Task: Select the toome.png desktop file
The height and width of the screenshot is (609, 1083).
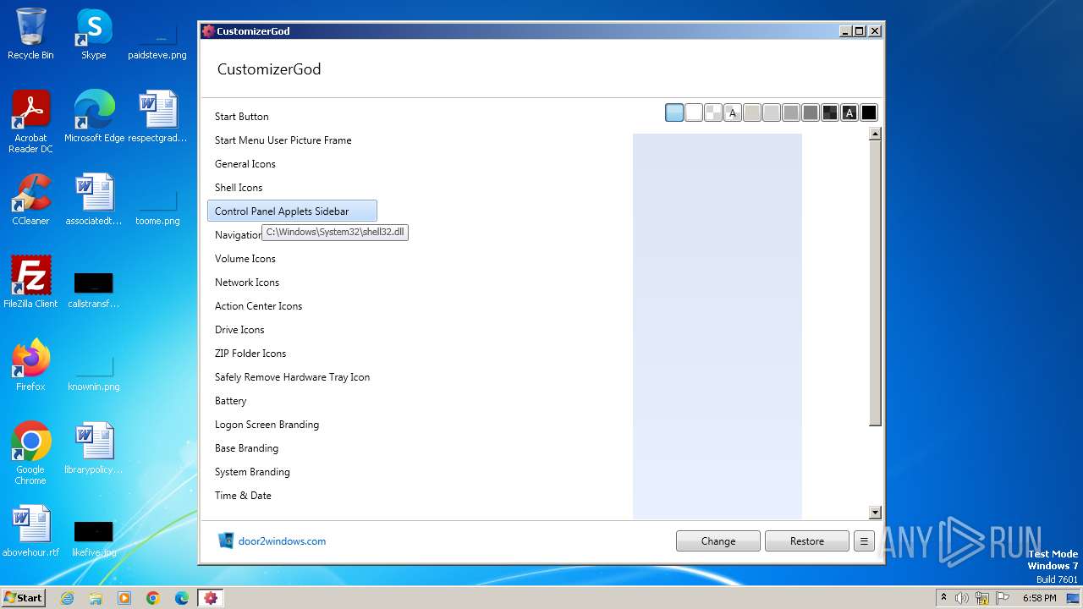Action: point(157,206)
